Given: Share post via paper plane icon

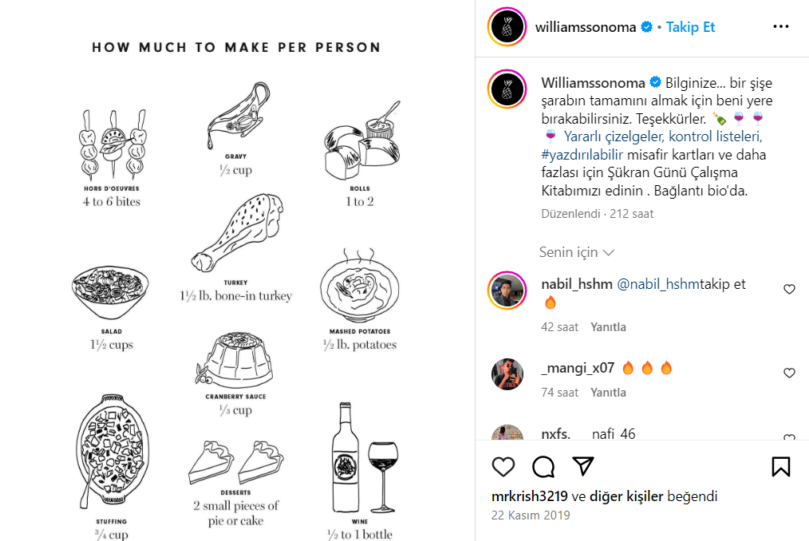Looking at the screenshot, I should pyautogui.click(x=583, y=466).
